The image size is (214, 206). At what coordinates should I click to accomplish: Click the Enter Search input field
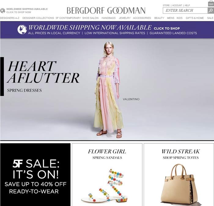(x=185, y=10)
